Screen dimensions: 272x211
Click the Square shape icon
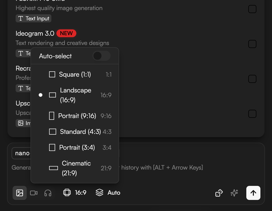point(52,75)
